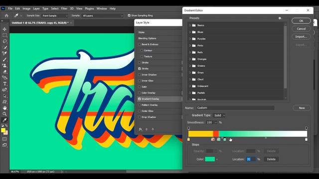Click the gradient Name input field
The width and height of the screenshot is (319, 179).
[x=235, y=108]
